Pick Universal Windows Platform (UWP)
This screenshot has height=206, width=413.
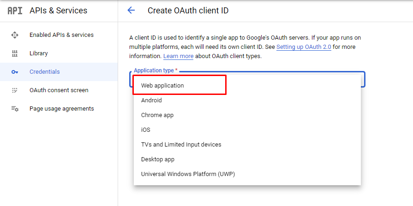(189, 174)
